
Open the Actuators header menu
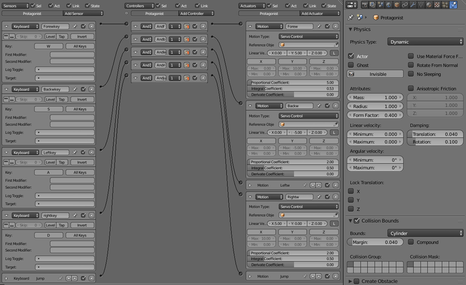pyautogui.click(x=252, y=6)
